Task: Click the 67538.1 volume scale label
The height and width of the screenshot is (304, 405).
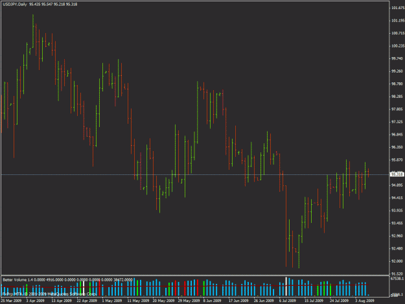Action: [397, 279]
